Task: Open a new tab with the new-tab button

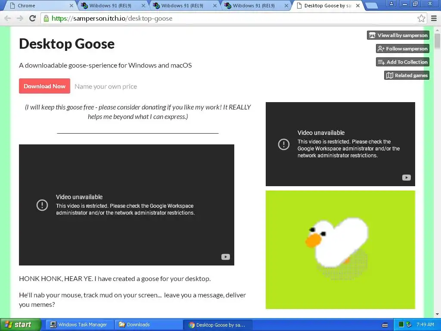Action: (372, 6)
